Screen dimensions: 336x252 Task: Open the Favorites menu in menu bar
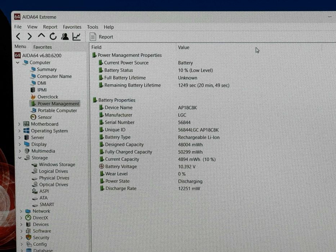72,27
